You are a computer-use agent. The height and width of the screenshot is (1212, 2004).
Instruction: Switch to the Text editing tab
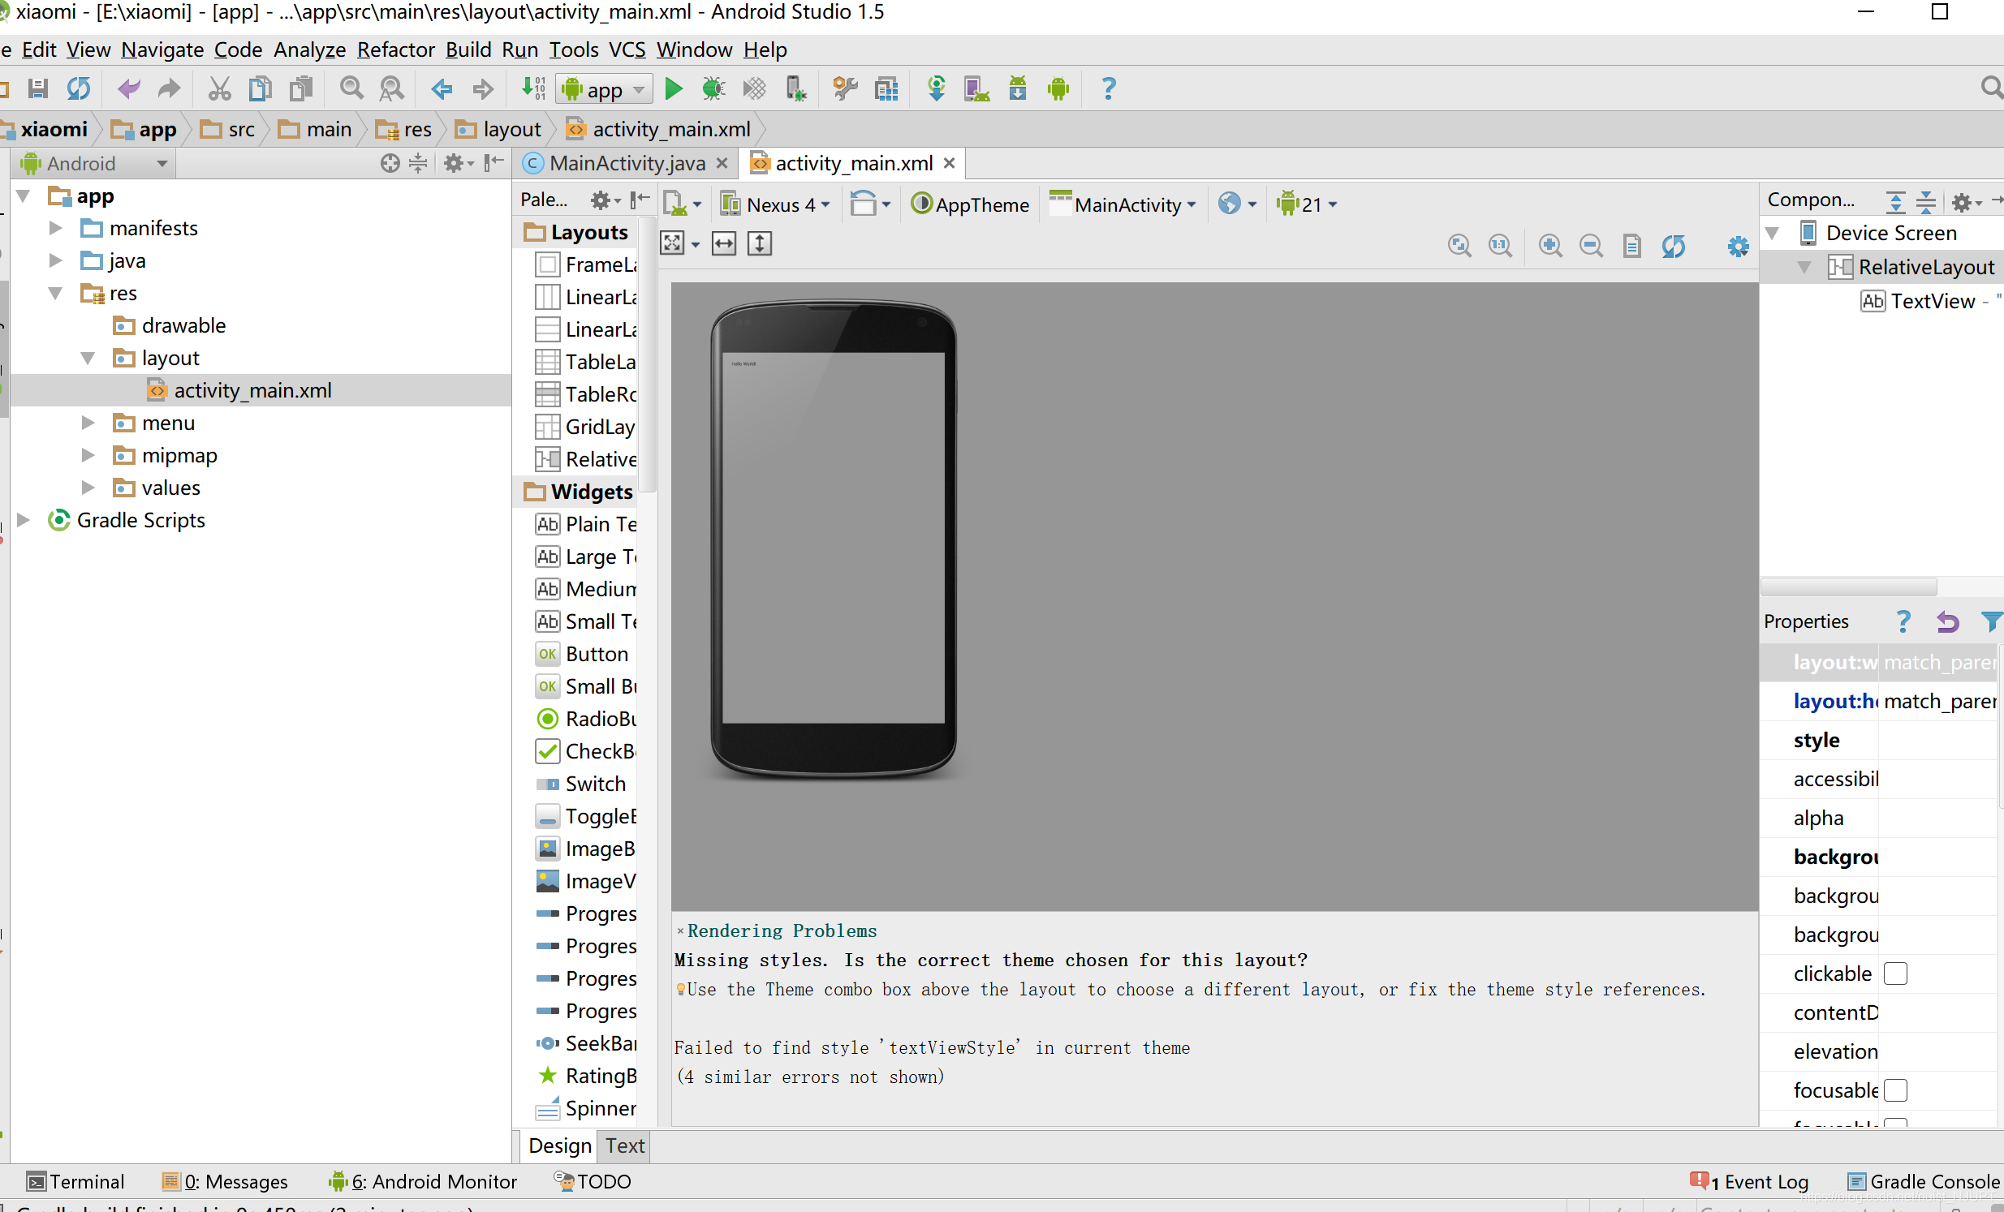click(623, 1145)
